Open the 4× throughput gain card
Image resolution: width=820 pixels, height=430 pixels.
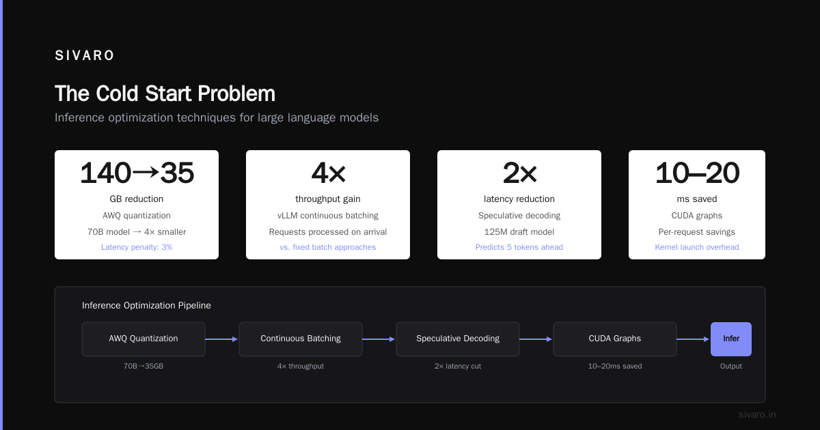(x=328, y=205)
